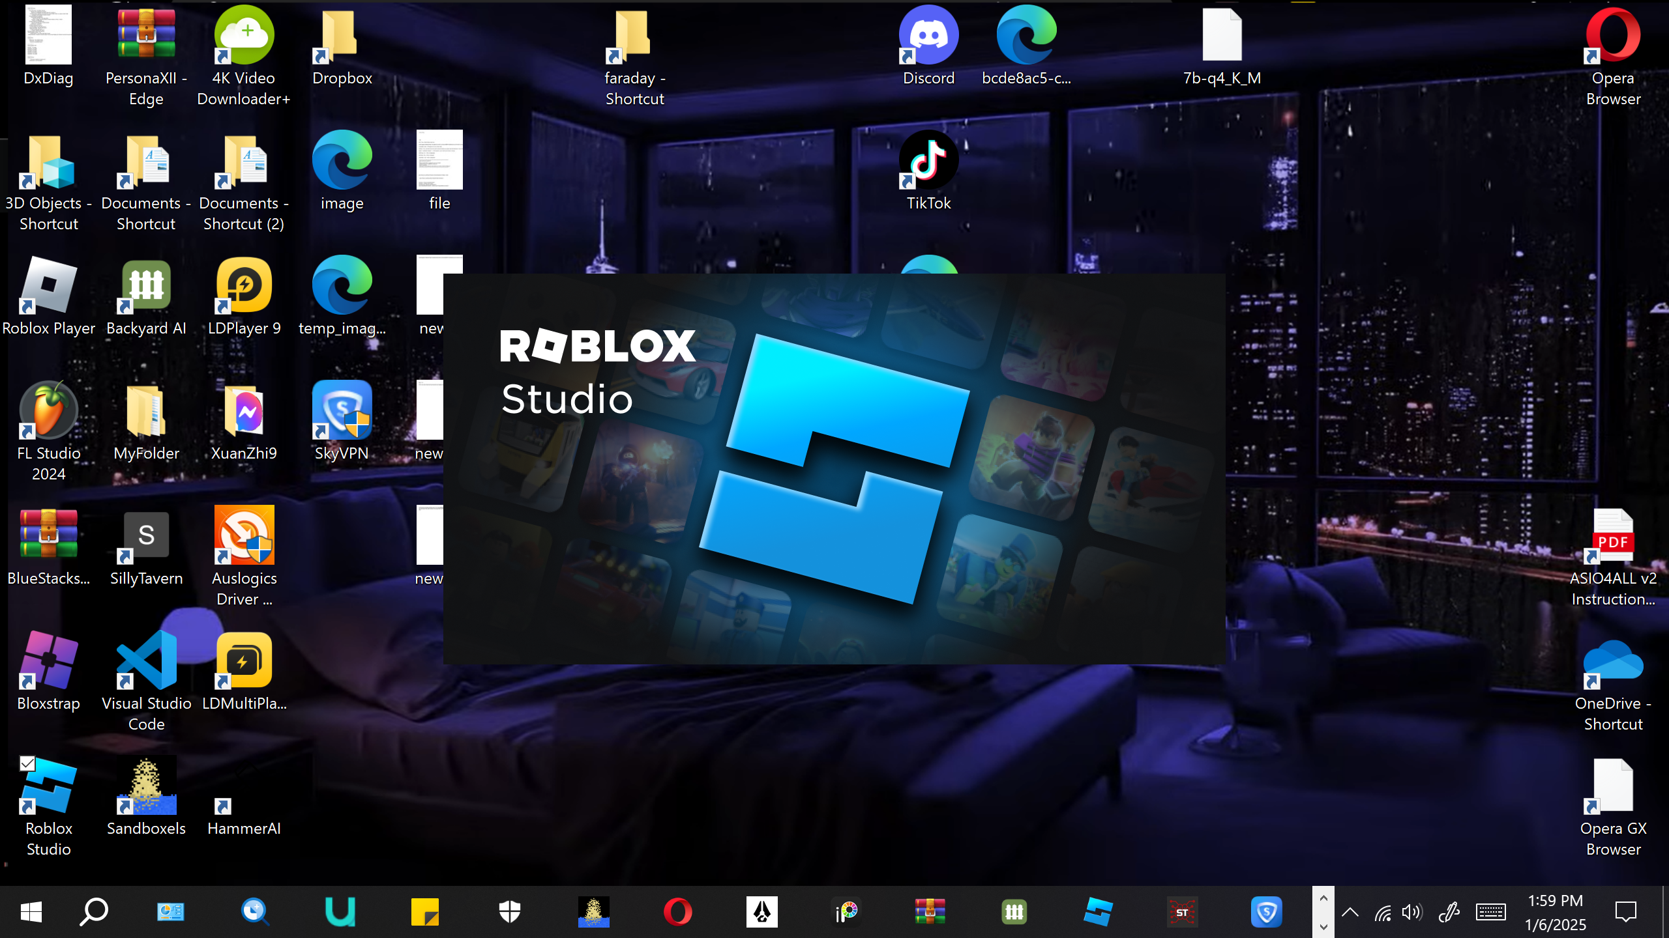1669x938 pixels.
Task: Open Opera browser from taskbar
Action: tap(678, 912)
